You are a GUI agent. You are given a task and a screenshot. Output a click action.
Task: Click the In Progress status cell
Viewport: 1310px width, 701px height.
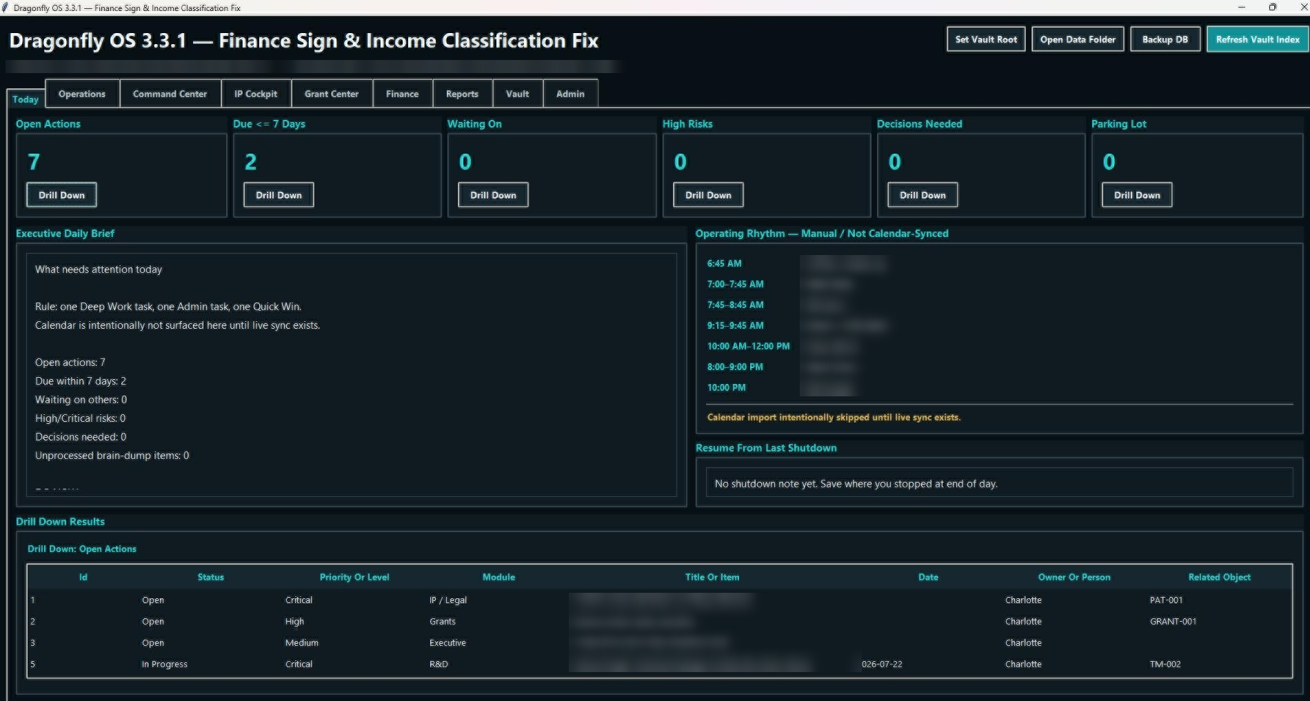[165, 664]
